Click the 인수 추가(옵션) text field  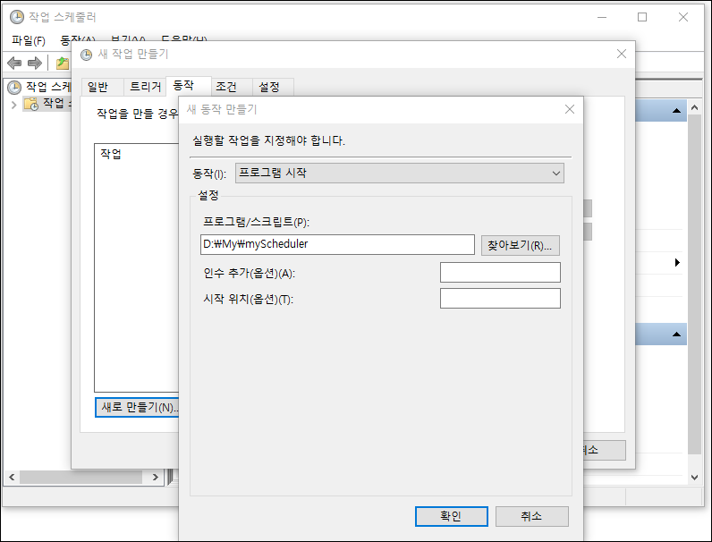(500, 272)
